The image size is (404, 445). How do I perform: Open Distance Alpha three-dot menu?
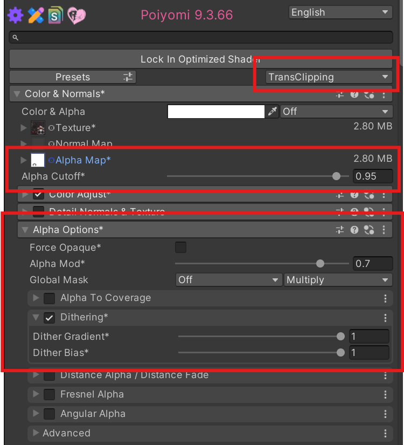(x=385, y=376)
